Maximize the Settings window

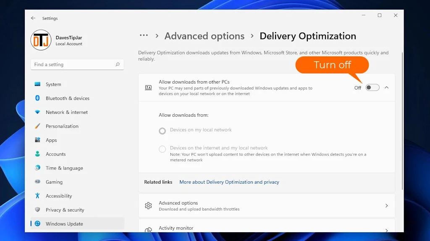click(380, 15)
